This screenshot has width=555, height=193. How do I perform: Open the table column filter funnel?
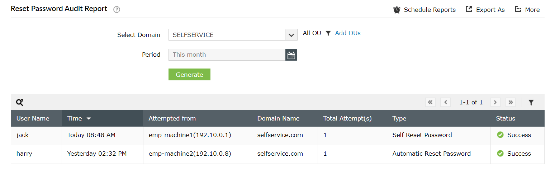point(531,103)
